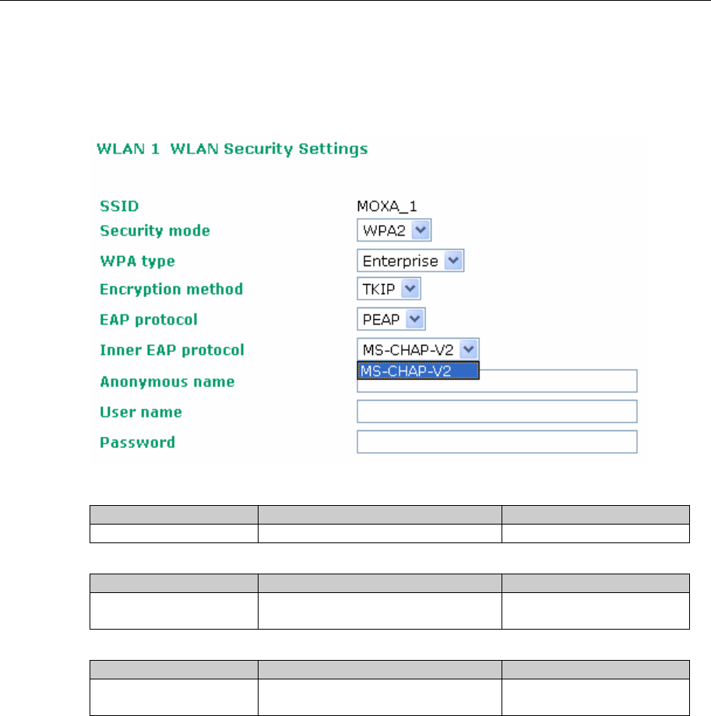Click the WPA type label
The height and width of the screenshot is (716, 711).
[x=138, y=261]
